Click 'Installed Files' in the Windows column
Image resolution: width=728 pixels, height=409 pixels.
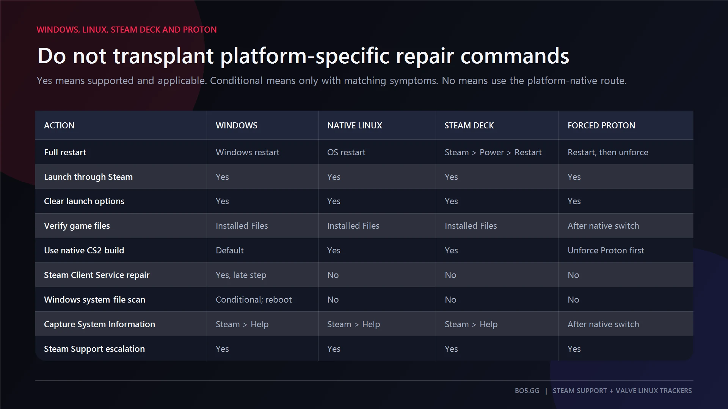[x=242, y=226]
